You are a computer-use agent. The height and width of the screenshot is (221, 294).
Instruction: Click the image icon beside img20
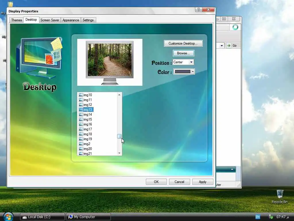(81, 149)
